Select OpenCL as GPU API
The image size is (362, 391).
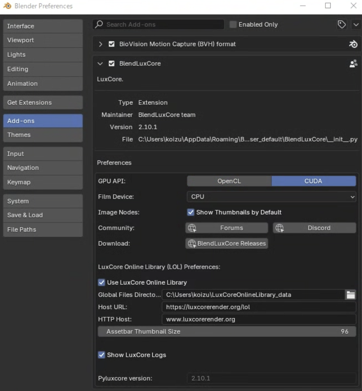(229, 181)
